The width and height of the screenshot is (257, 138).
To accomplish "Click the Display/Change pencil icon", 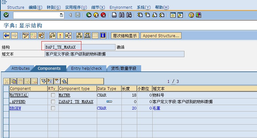I will point(25,36).
